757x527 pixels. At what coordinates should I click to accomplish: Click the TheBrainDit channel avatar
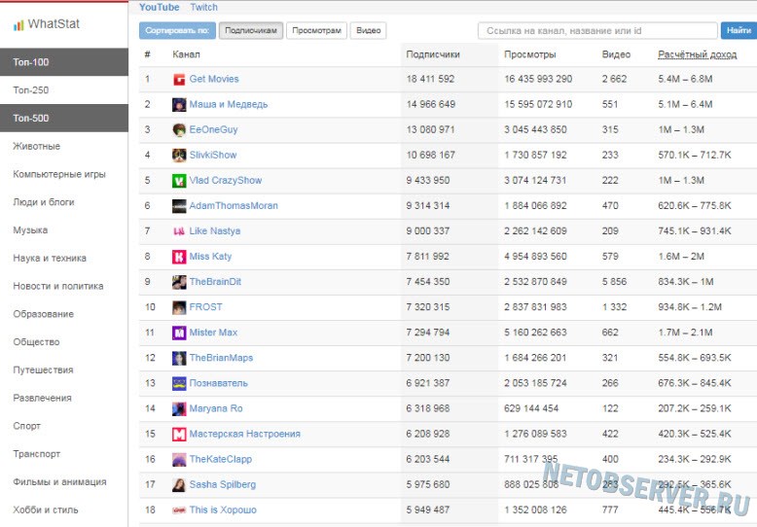[179, 282]
